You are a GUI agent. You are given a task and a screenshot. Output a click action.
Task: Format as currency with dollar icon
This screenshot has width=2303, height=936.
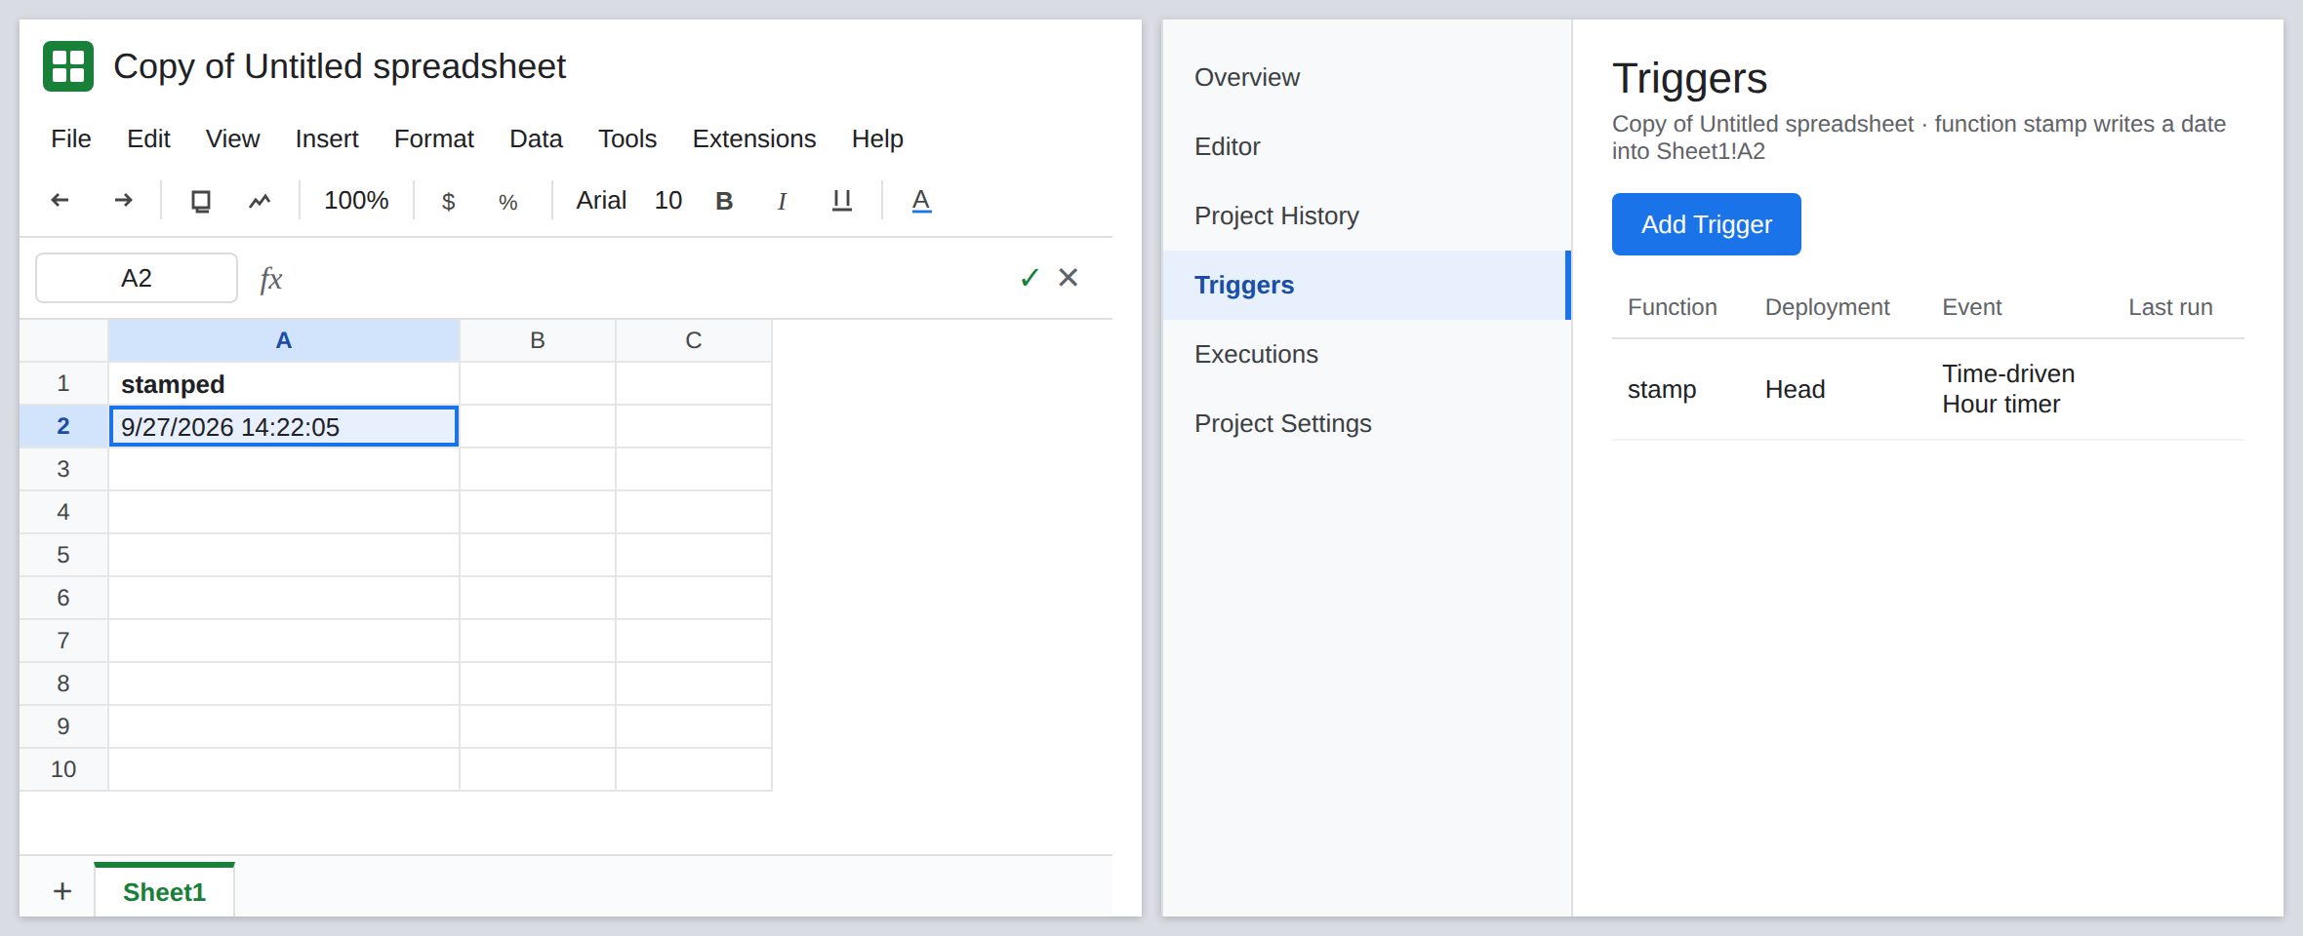(449, 201)
